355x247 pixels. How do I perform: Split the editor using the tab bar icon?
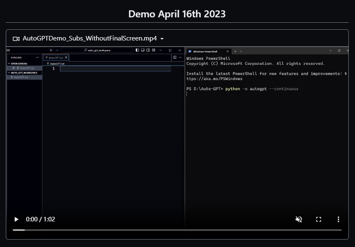(x=175, y=57)
